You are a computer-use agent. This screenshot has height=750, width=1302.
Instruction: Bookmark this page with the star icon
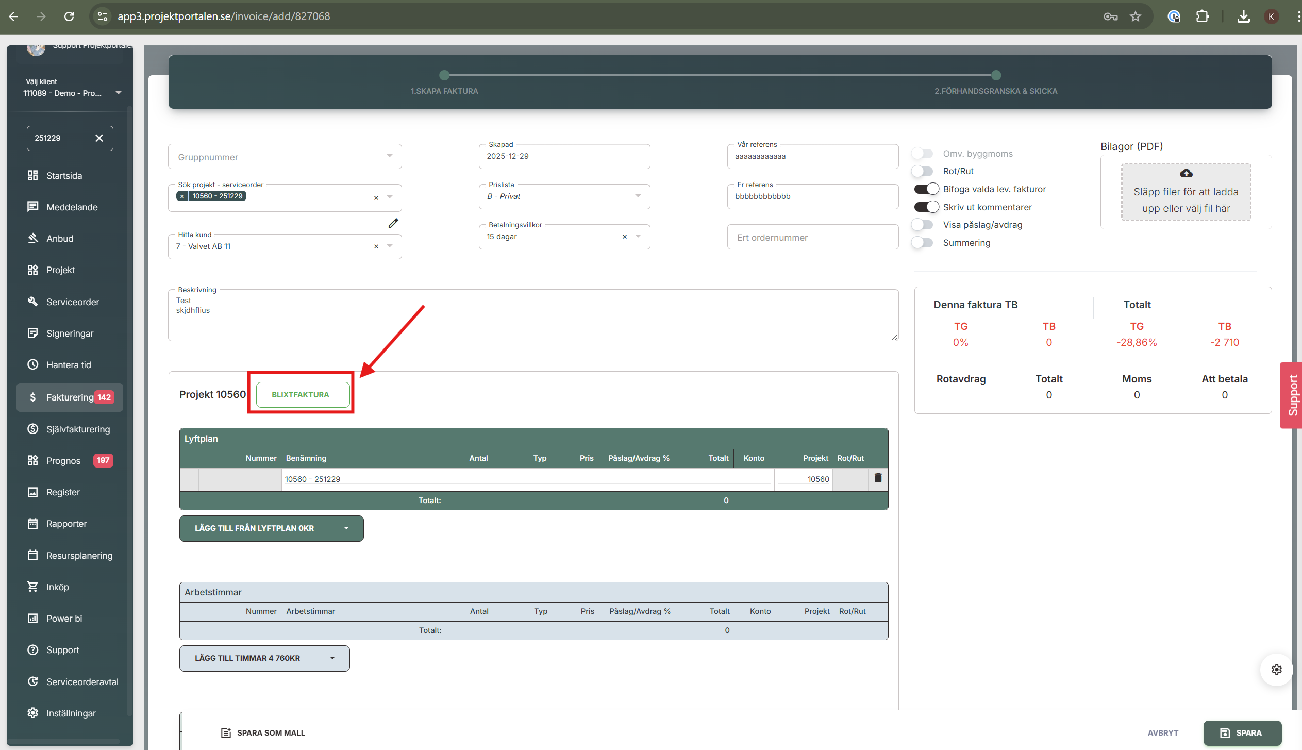point(1136,16)
